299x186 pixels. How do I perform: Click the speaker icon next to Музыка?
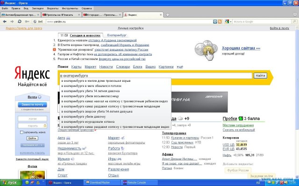coord(72,159)
